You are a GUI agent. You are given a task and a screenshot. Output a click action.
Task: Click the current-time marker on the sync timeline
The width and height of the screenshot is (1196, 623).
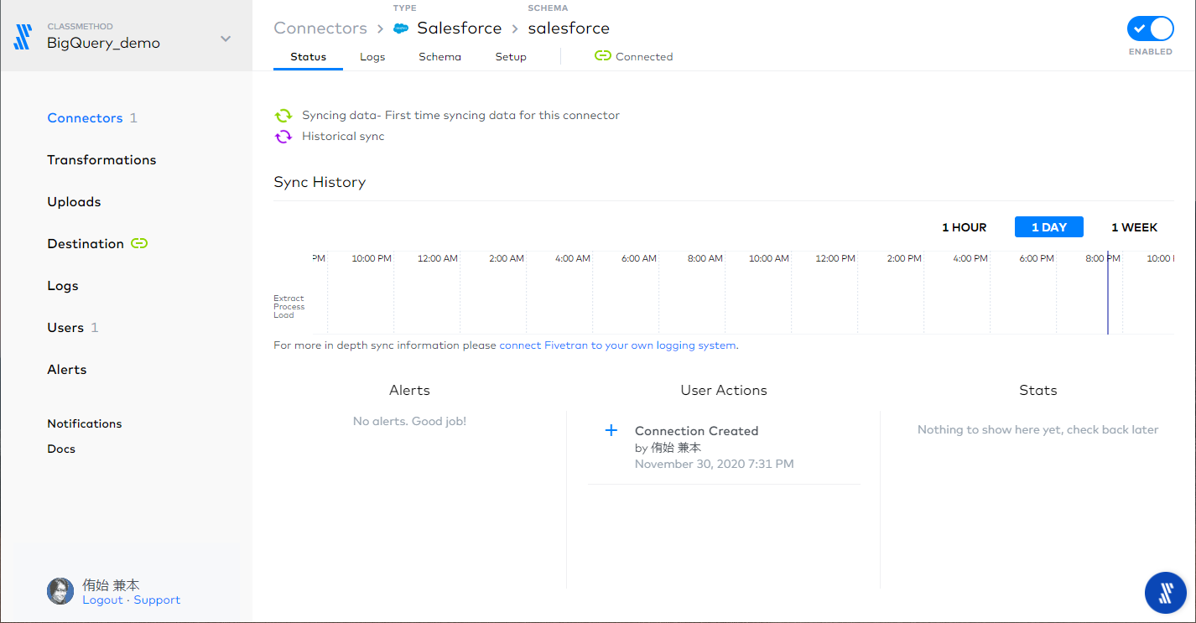pos(1108,292)
